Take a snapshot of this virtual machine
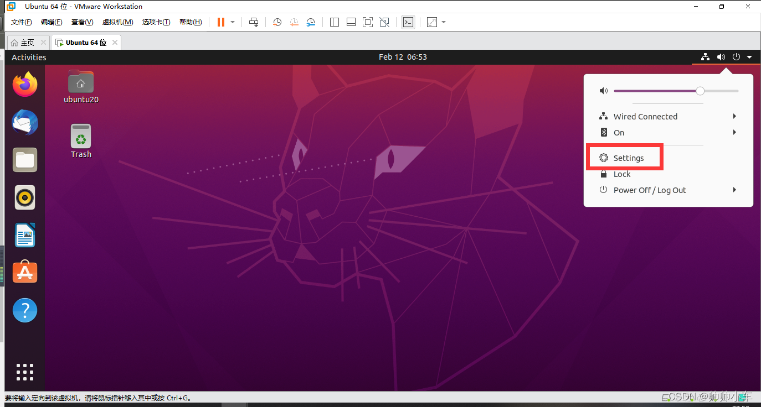The image size is (761, 407). pos(277,22)
